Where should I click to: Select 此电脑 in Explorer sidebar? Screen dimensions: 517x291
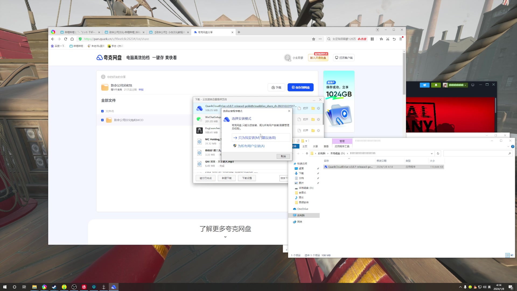[301, 215]
